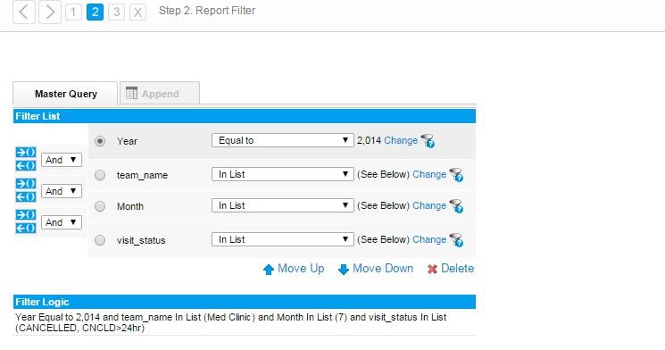Click the funnel icon in the team_name row

coord(456,175)
